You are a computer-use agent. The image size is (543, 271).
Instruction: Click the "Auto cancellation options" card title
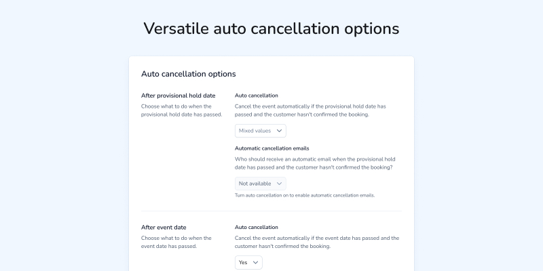click(188, 74)
